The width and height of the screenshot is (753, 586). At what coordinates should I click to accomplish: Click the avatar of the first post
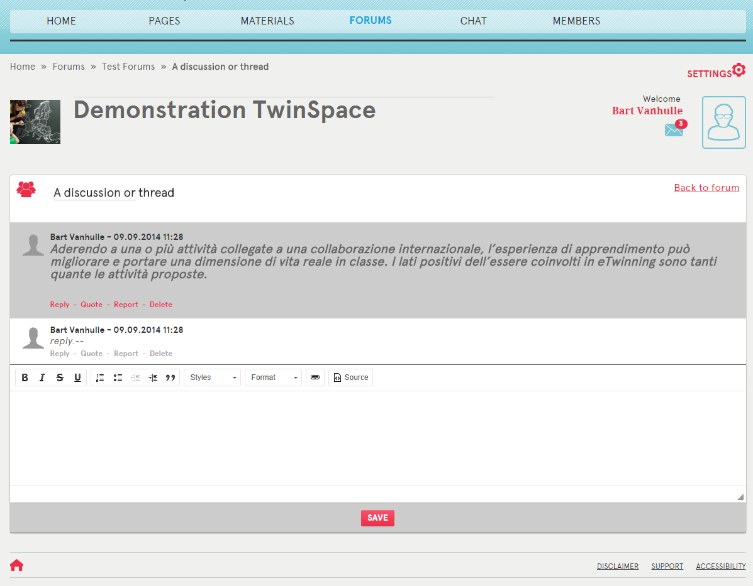pyautogui.click(x=33, y=245)
